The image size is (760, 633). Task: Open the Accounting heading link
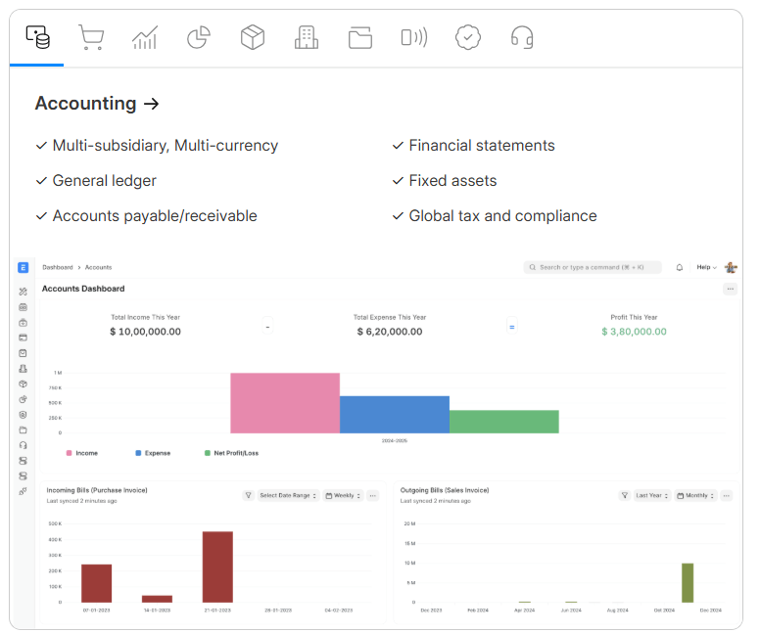[x=97, y=104]
